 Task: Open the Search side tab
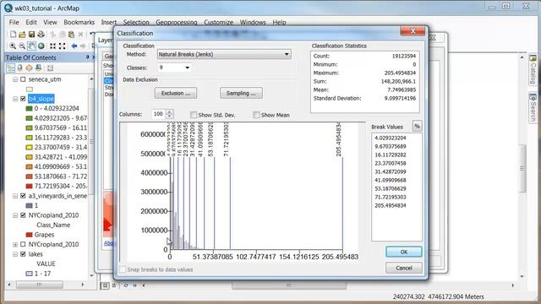(533, 107)
